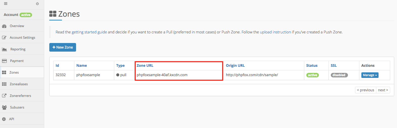Click the Zonereferrers external link icon

click(4, 96)
